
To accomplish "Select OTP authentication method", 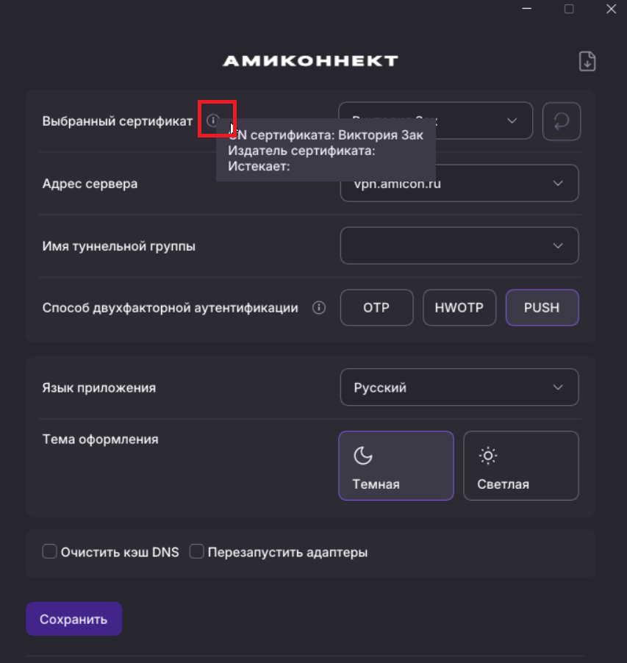I will pos(376,308).
